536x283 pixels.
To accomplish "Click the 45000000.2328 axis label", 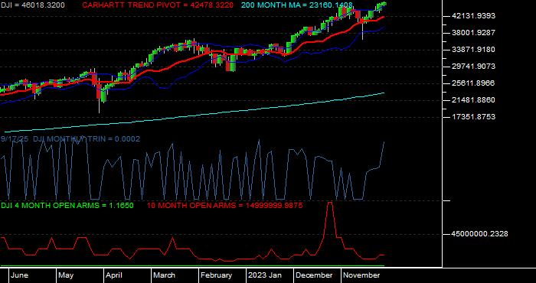I will pos(479,234).
